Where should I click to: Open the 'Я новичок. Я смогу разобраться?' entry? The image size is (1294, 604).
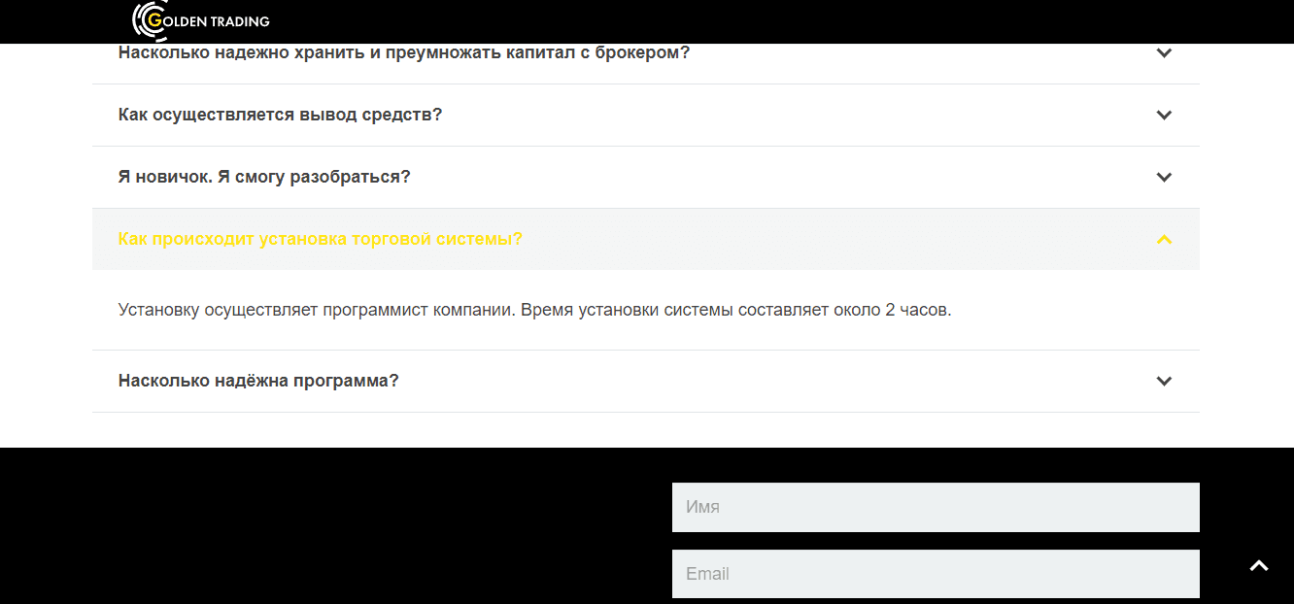pyautogui.click(x=263, y=177)
